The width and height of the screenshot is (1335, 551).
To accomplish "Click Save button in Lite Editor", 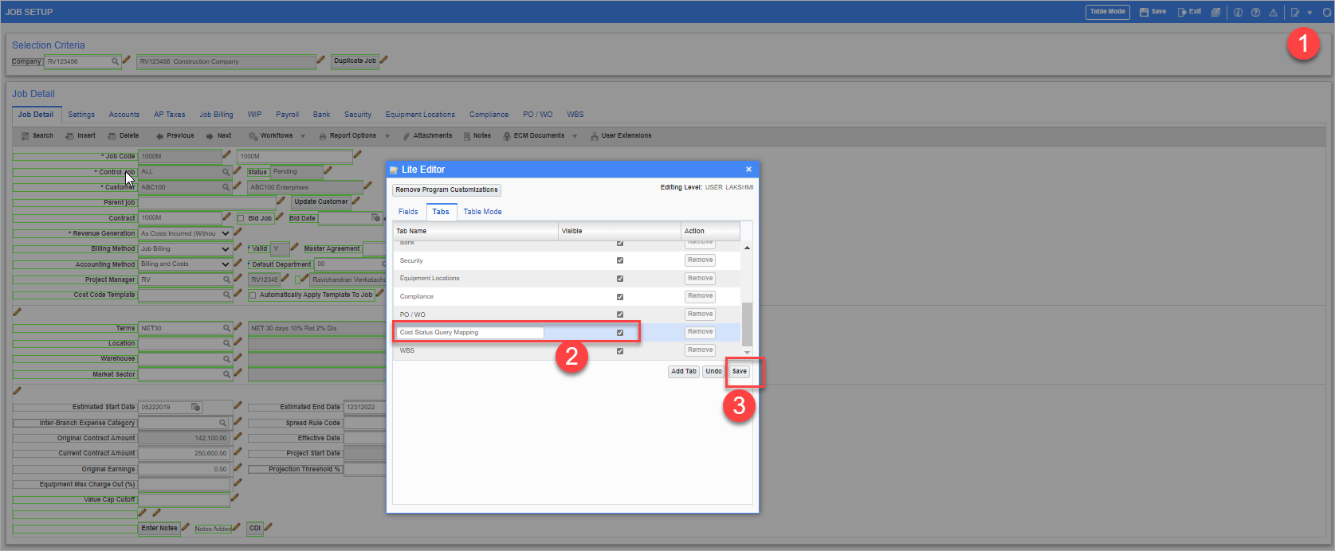I will 740,371.
